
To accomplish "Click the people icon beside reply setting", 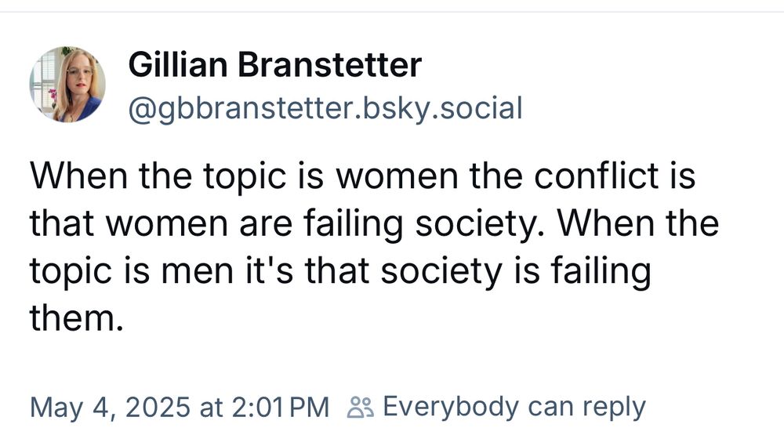I will tap(360, 407).
